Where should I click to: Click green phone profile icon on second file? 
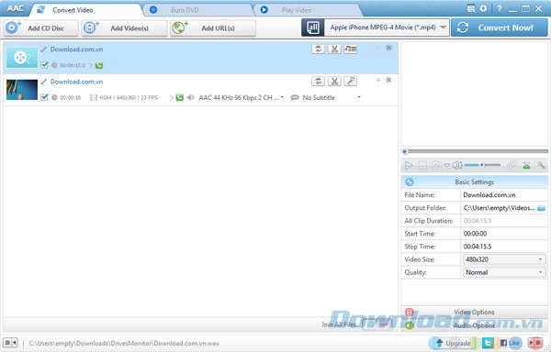pyautogui.click(x=180, y=97)
